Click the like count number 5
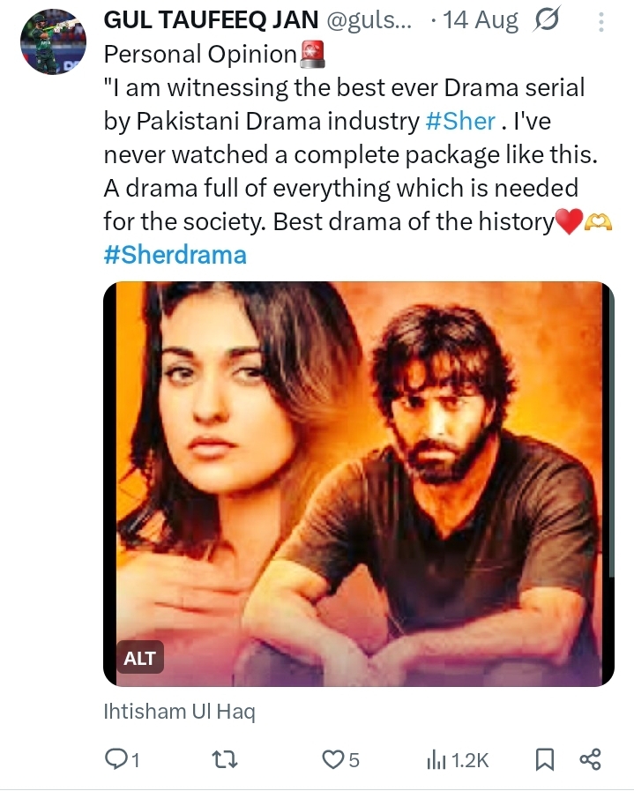 354,759
